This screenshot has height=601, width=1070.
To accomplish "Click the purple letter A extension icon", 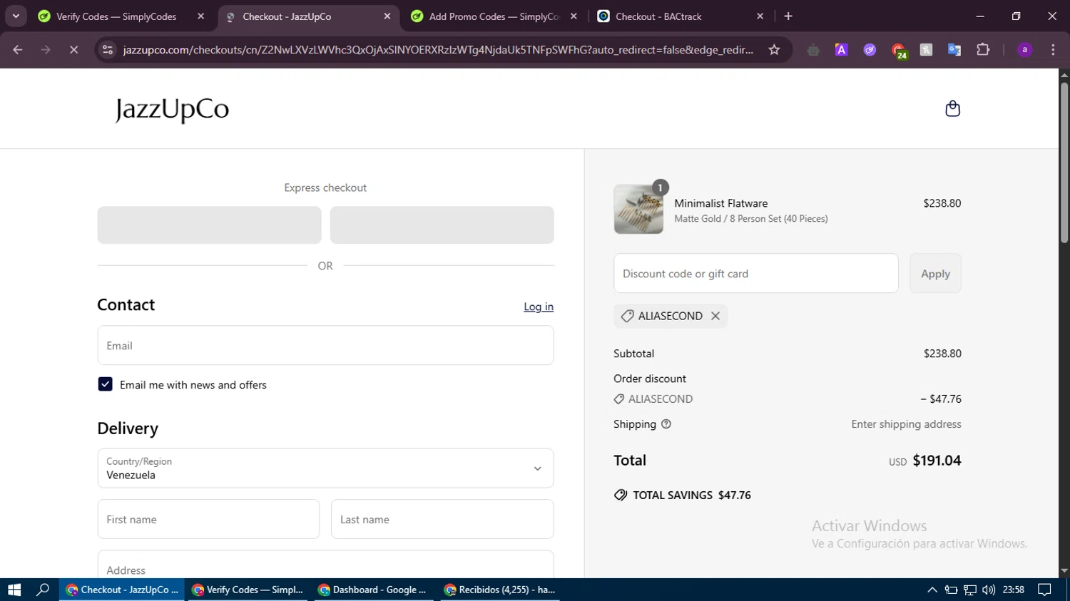I will 842,50.
